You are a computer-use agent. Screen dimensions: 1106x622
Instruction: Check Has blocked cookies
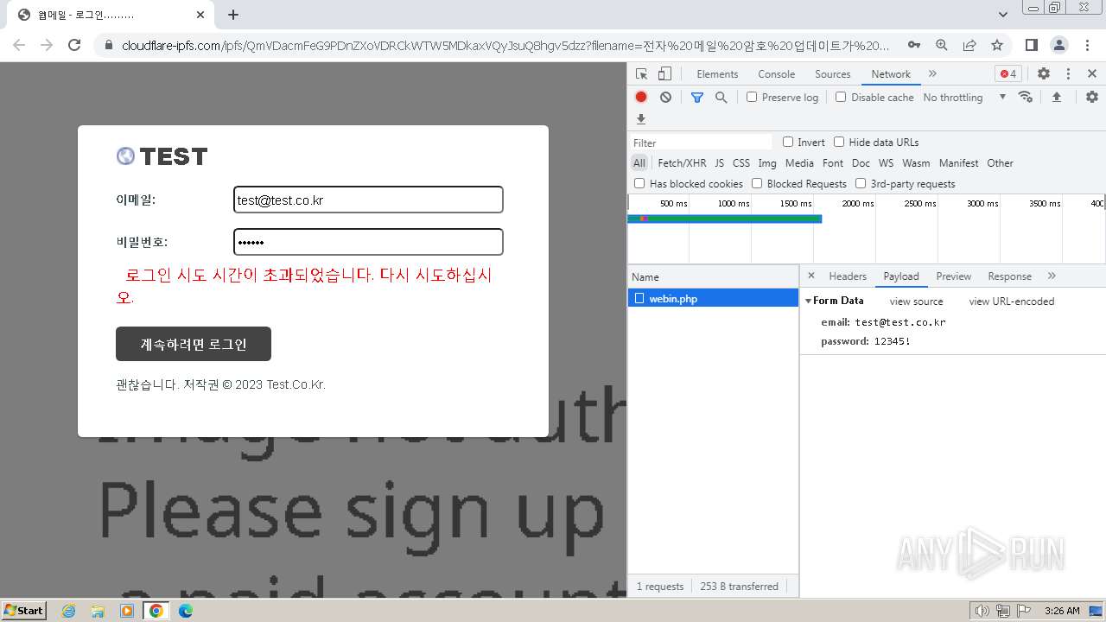(x=639, y=183)
